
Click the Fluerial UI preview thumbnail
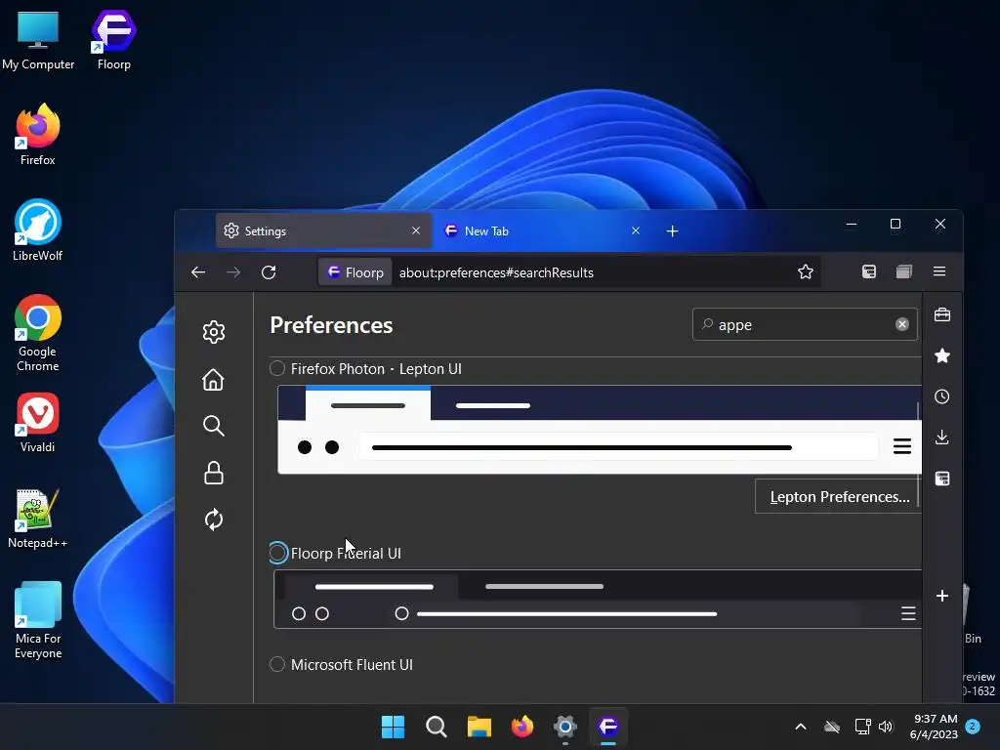[x=598, y=600]
